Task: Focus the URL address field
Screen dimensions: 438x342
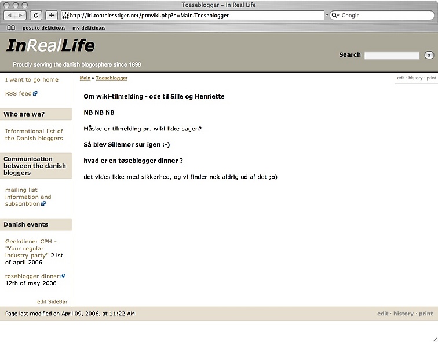Action: 193,16
